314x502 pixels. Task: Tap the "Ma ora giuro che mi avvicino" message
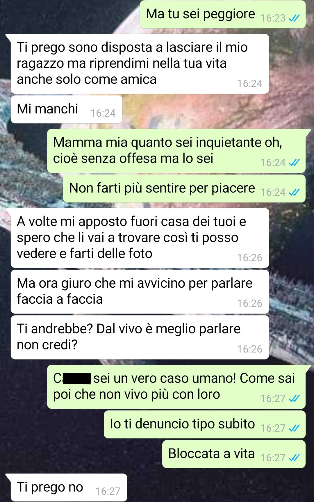click(x=140, y=292)
